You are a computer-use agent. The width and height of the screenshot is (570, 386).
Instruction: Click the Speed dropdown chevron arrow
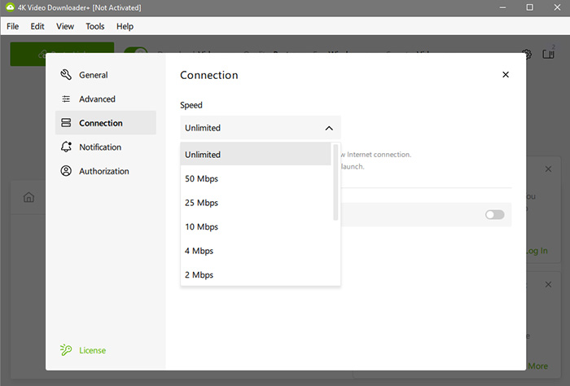[329, 129]
